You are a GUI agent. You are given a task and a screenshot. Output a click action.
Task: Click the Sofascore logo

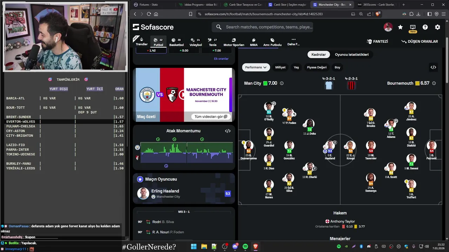pyautogui.click(x=153, y=27)
